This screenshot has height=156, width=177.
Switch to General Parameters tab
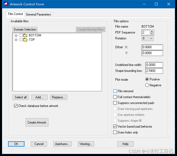(x=38, y=14)
